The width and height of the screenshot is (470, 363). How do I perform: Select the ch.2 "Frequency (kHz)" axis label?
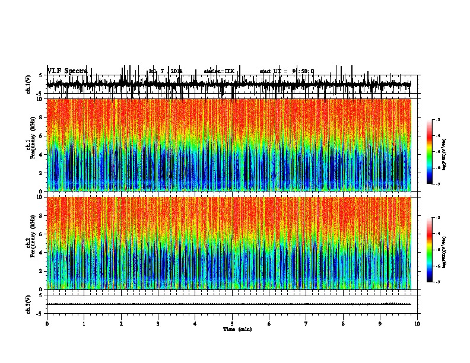[33, 236]
